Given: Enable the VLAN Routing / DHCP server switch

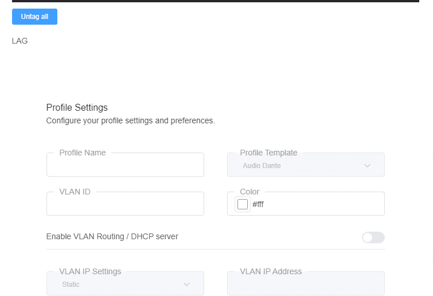Looking at the screenshot, I should [373, 237].
